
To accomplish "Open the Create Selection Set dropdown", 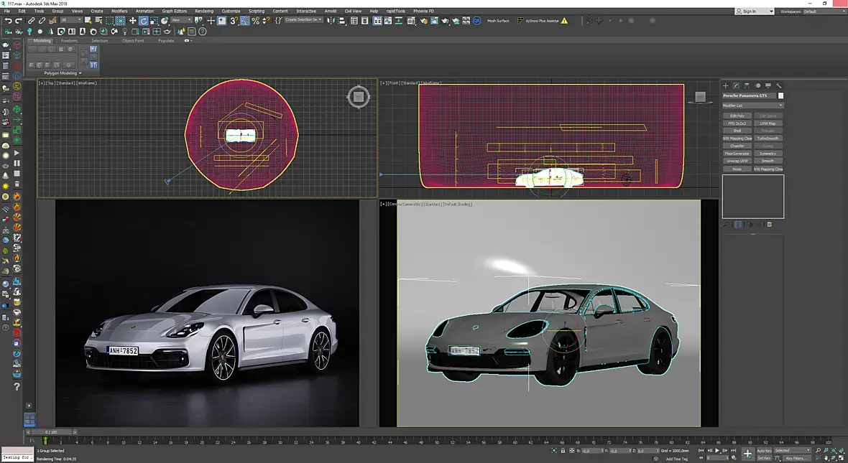I will 303,20.
